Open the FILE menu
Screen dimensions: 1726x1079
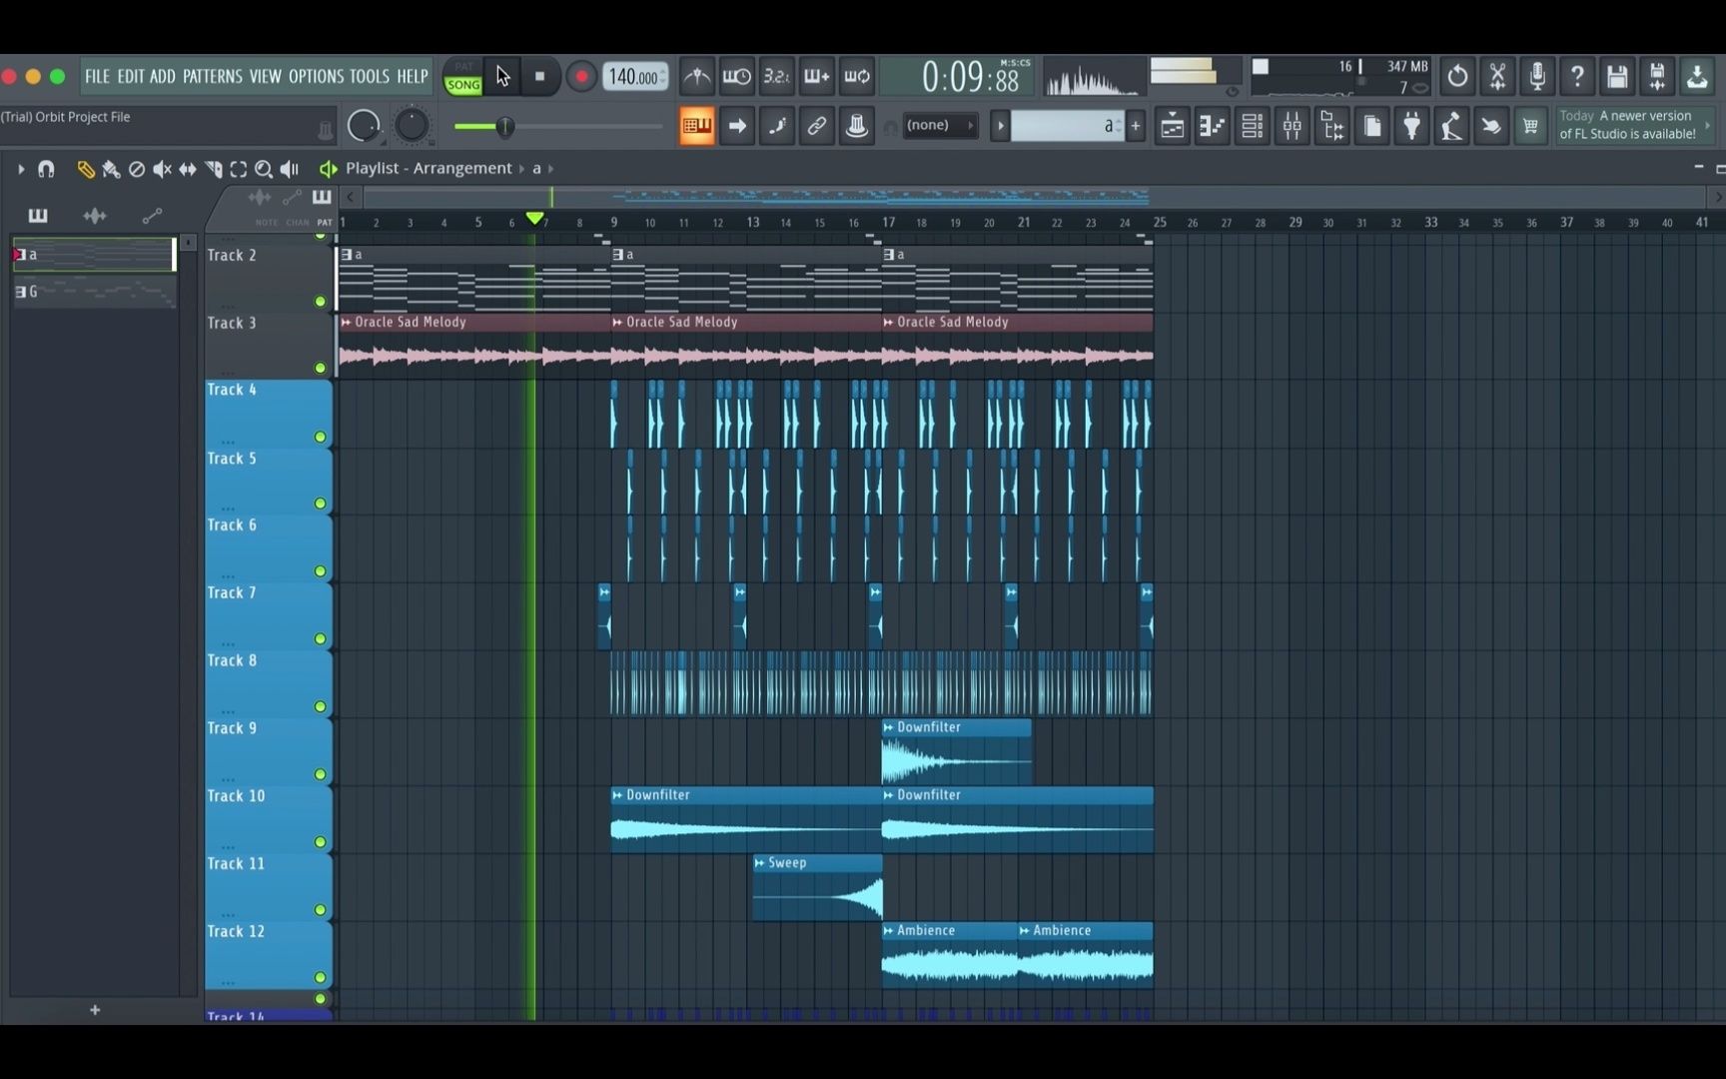click(x=97, y=76)
